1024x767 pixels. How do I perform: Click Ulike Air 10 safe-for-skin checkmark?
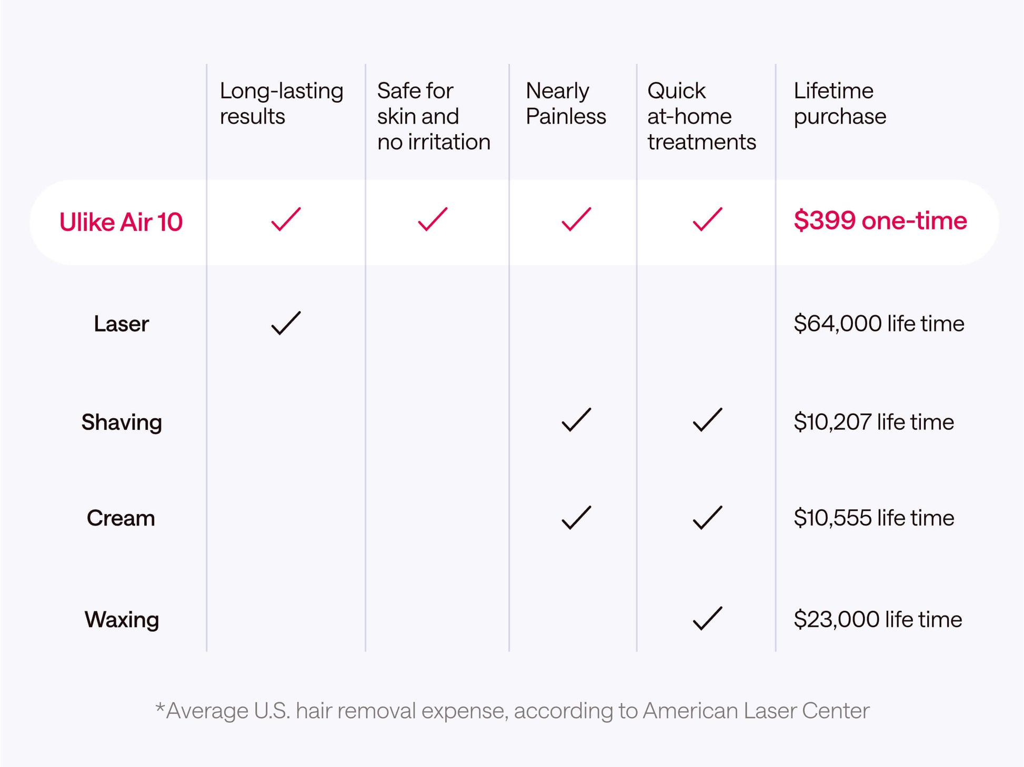[x=432, y=219]
